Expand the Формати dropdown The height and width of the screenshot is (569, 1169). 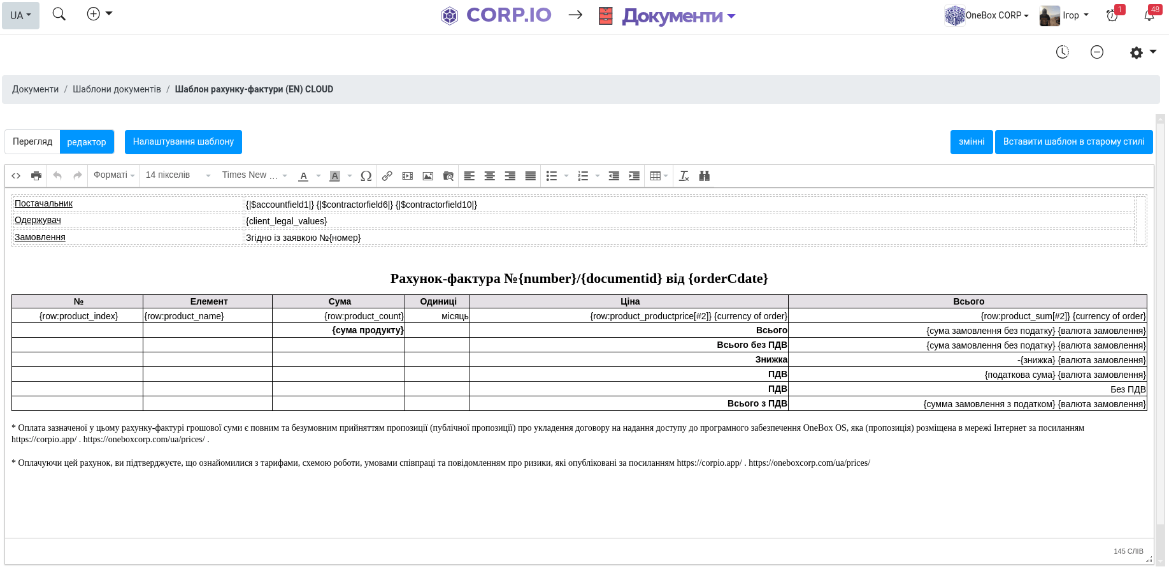[114, 175]
